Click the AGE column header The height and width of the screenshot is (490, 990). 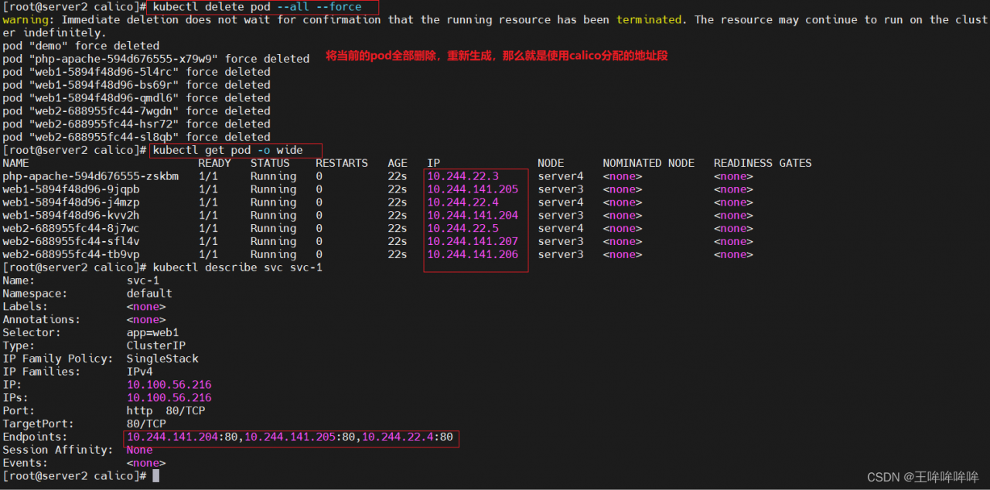pyautogui.click(x=398, y=163)
